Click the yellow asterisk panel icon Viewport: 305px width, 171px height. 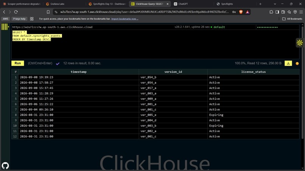(300, 43)
